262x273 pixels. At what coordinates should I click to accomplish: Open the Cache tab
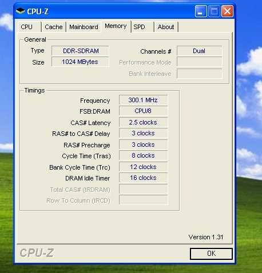click(x=54, y=27)
